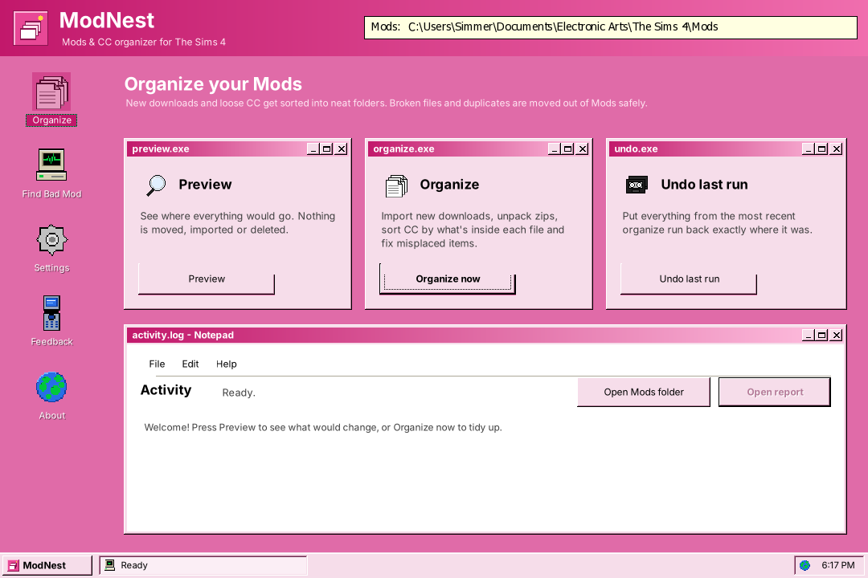Viewport: 868px width, 578px height.
Task: Open the About globe icon
Action: (x=51, y=387)
